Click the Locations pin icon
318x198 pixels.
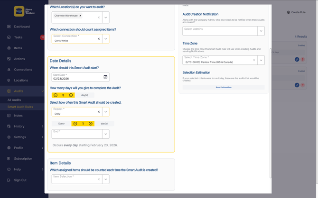[9, 80]
